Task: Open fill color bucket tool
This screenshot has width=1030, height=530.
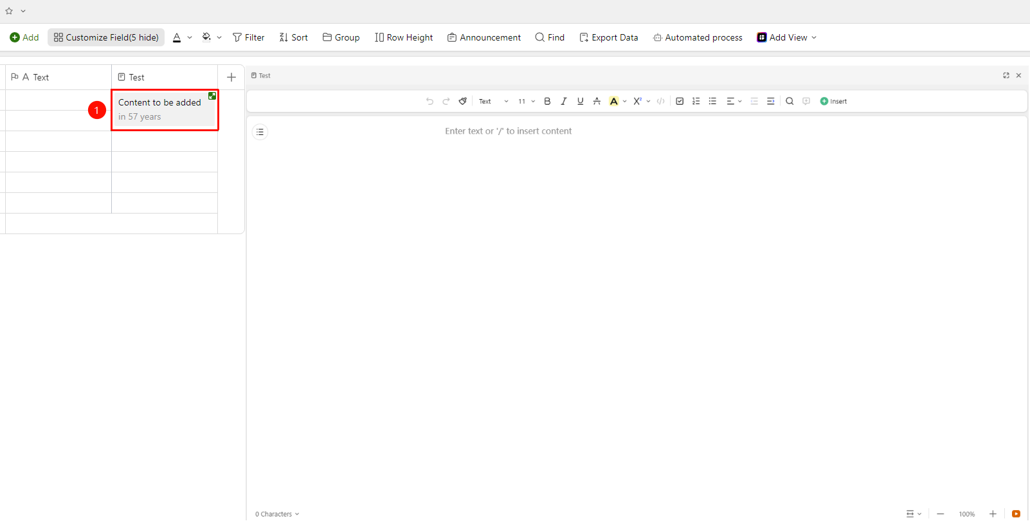Action: point(206,37)
